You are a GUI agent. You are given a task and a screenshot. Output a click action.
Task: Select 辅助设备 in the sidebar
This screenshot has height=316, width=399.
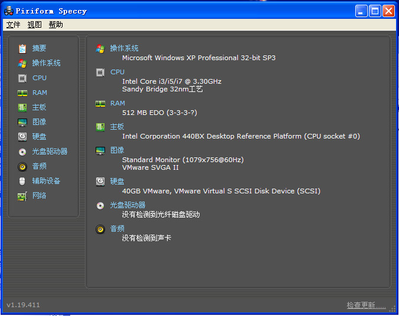(46, 181)
